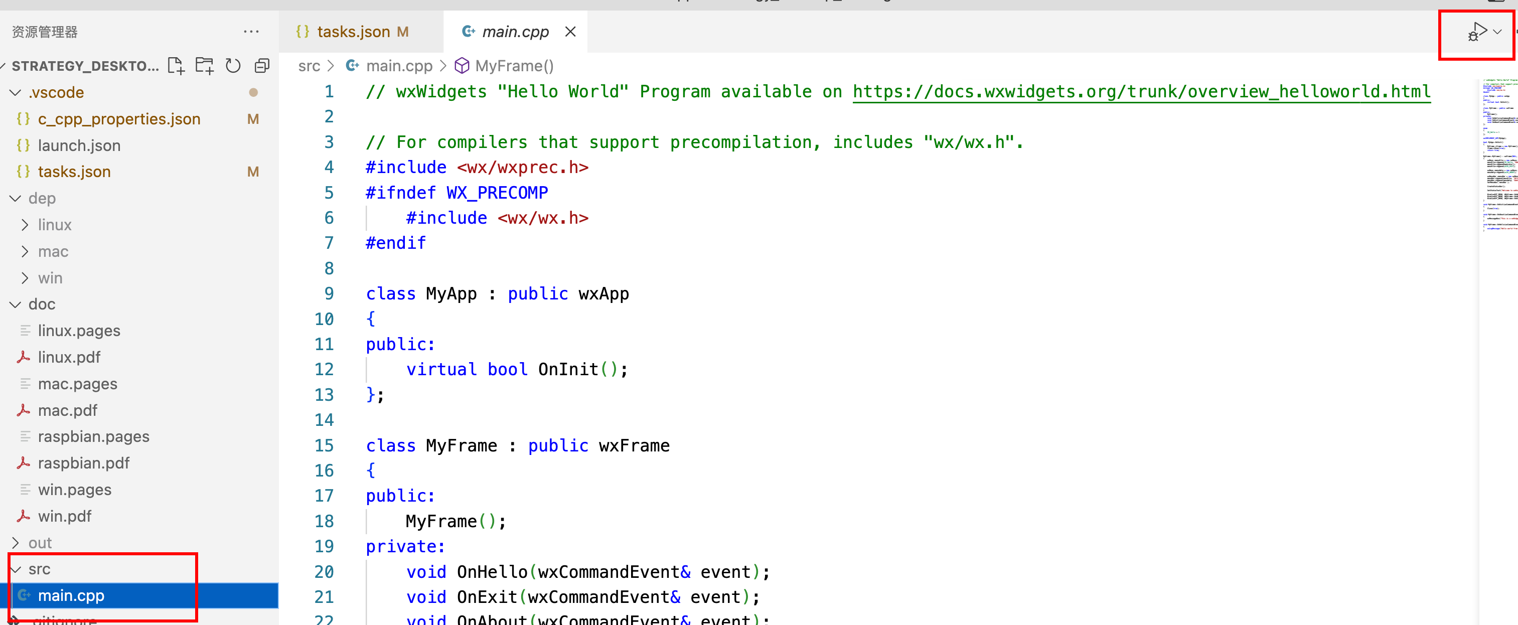
Task: Collapse the STRATEGY_DESKTO... workspace root
Action: click(4, 66)
